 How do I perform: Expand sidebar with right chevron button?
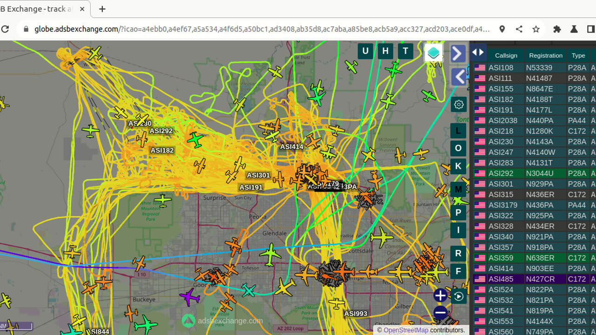point(458,54)
